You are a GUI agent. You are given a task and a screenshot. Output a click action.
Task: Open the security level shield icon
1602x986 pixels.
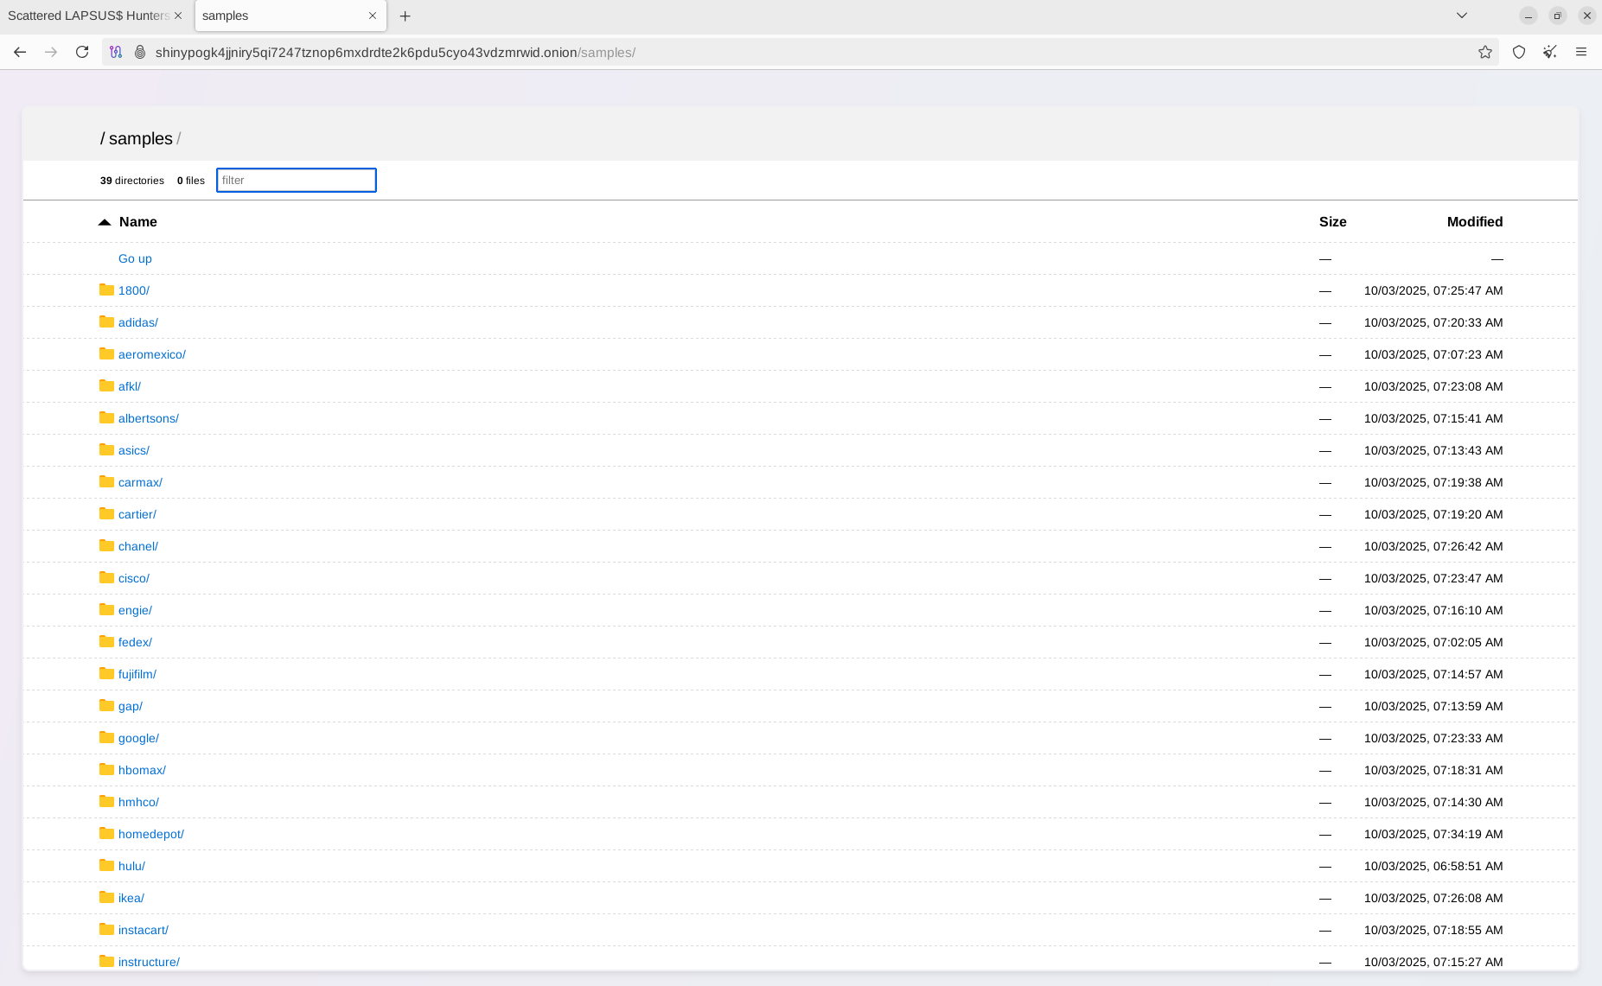tap(1518, 52)
